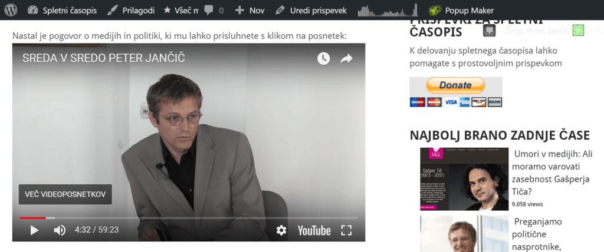The height and width of the screenshot is (252, 604).
Task: Share the video via arrow icon
Action: tap(346, 58)
